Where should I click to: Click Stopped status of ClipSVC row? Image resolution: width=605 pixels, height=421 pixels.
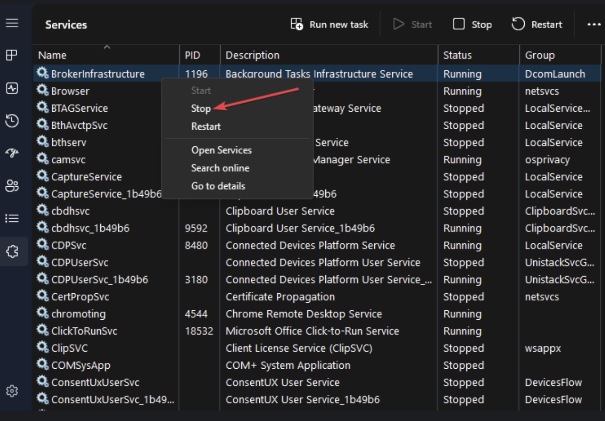tap(463, 348)
